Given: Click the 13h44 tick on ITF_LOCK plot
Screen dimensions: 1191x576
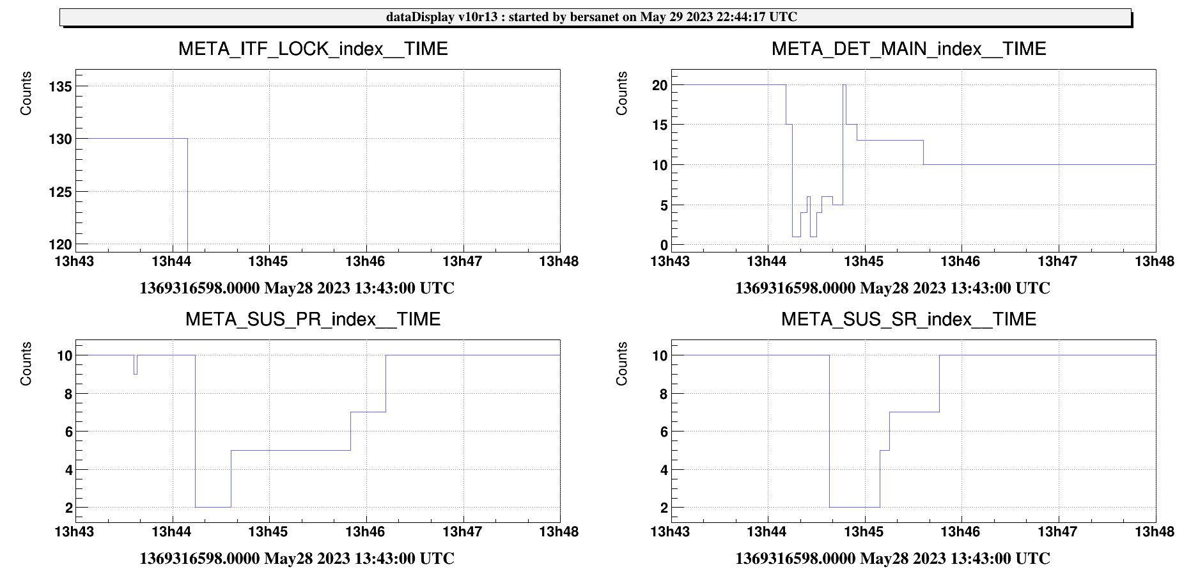Looking at the screenshot, I should [x=171, y=261].
